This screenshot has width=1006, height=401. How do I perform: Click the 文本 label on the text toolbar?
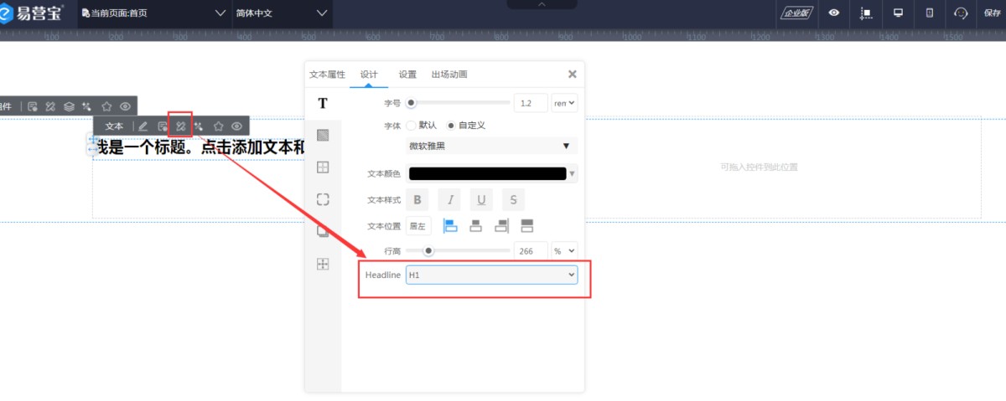(114, 126)
